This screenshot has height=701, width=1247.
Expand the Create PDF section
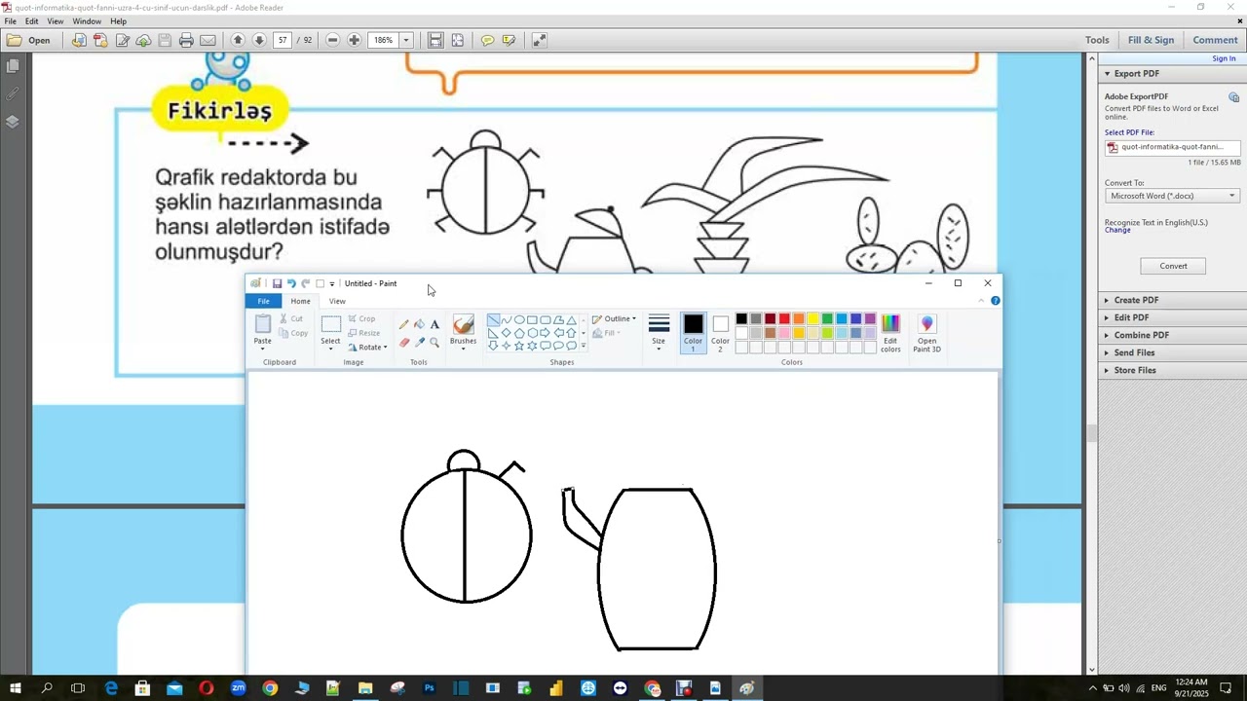coord(1136,300)
